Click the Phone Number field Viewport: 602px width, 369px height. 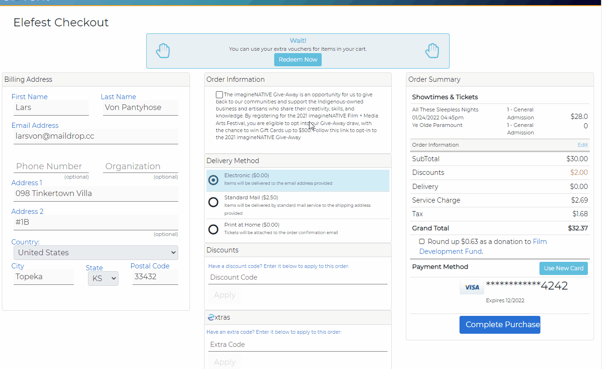51,166
